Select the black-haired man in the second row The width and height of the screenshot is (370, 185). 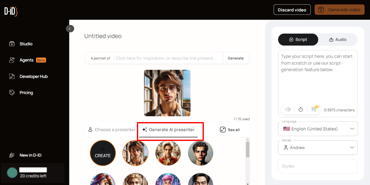point(201,179)
